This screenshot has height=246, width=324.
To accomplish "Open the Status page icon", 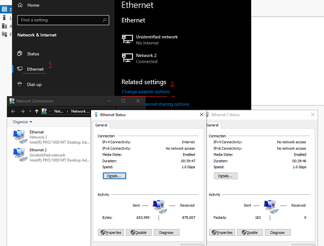I will [x=20, y=54].
